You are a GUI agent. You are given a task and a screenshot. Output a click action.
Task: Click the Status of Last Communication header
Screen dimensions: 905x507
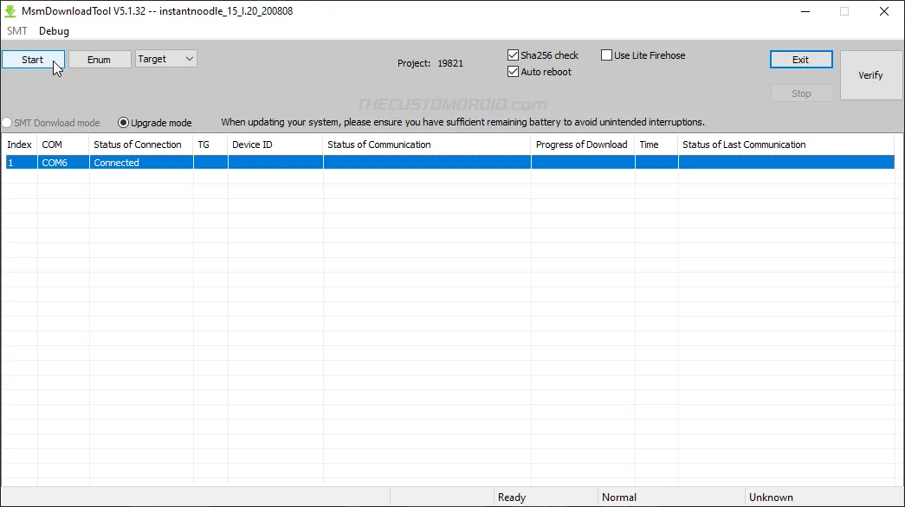(x=744, y=144)
